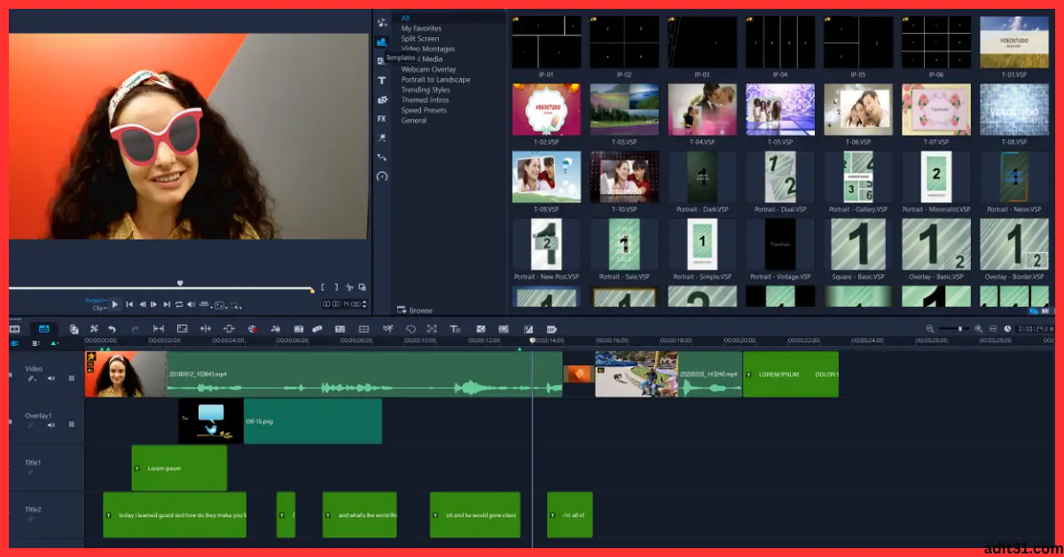This screenshot has width=1064, height=557.
Task: Select the My Favorites category
Action: coord(421,28)
